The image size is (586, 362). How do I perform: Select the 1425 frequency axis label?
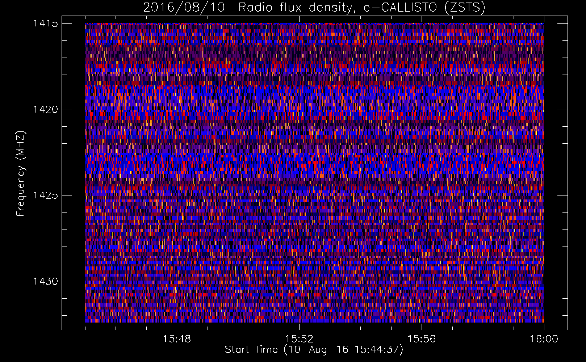45,195
